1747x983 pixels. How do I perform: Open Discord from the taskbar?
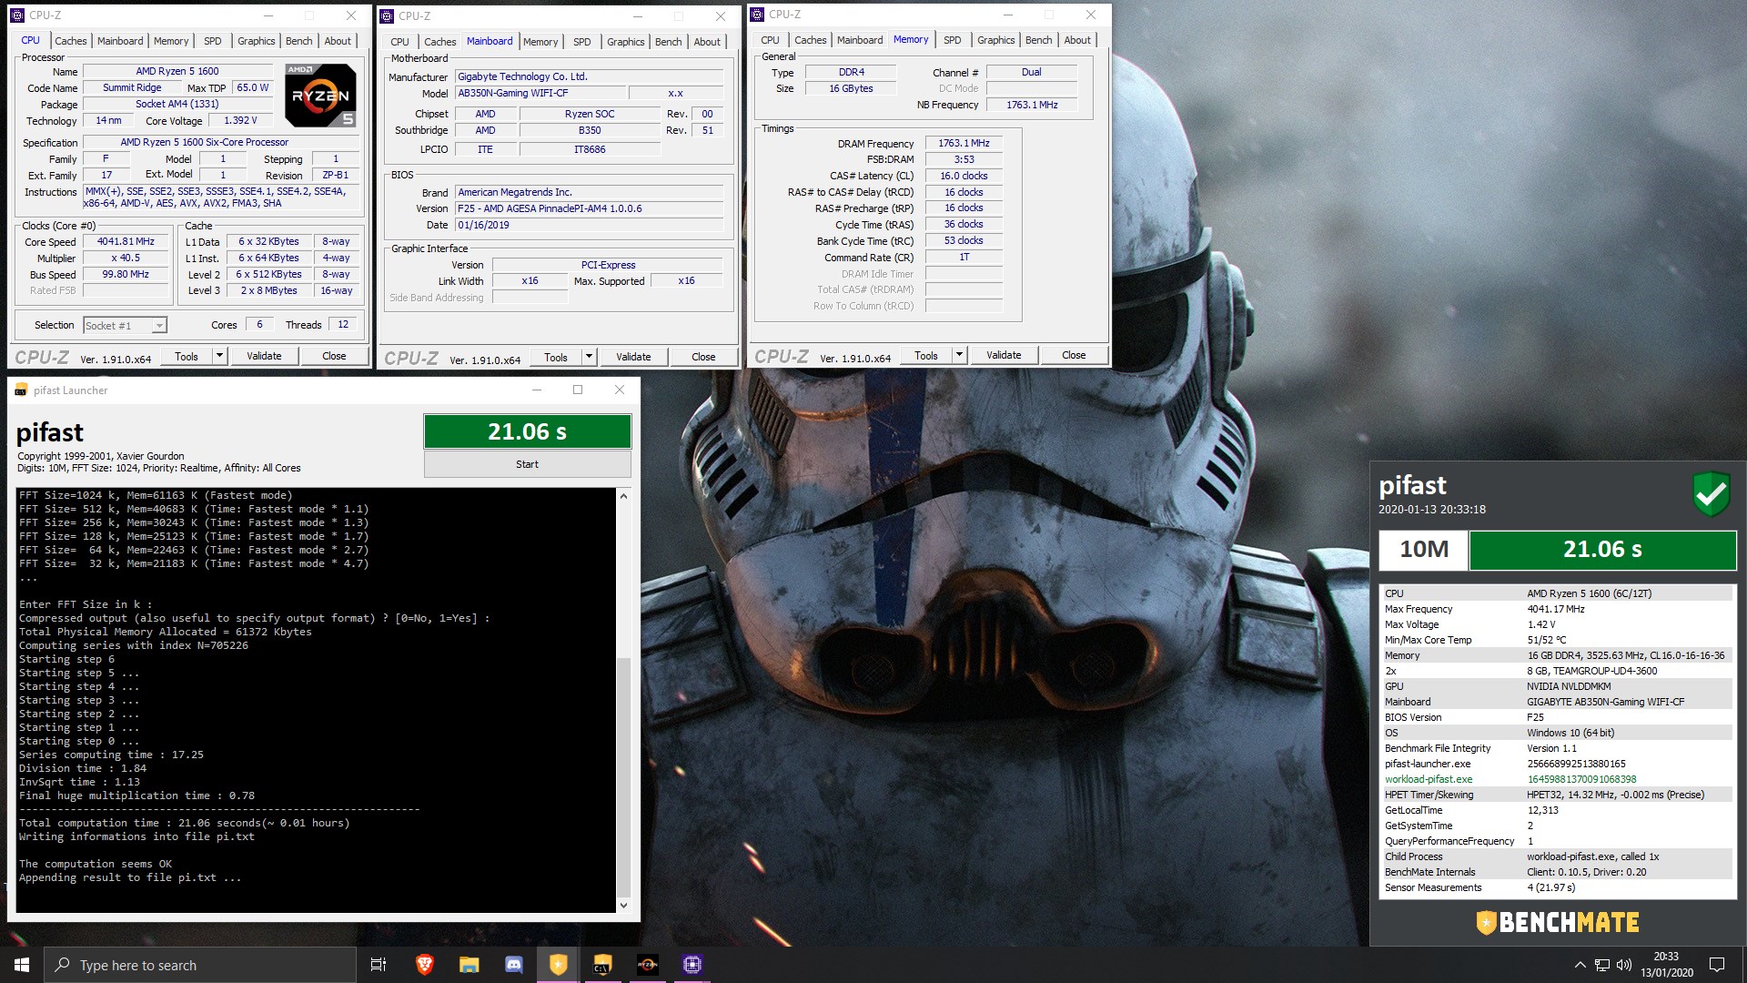513,965
